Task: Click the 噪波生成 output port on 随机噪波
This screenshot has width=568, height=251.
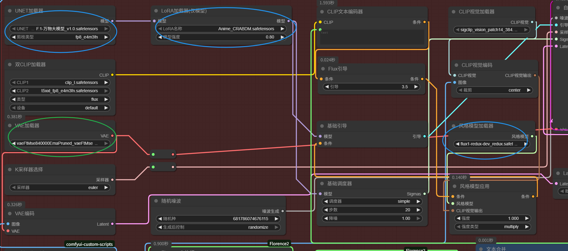Action: click(x=282, y=211)
